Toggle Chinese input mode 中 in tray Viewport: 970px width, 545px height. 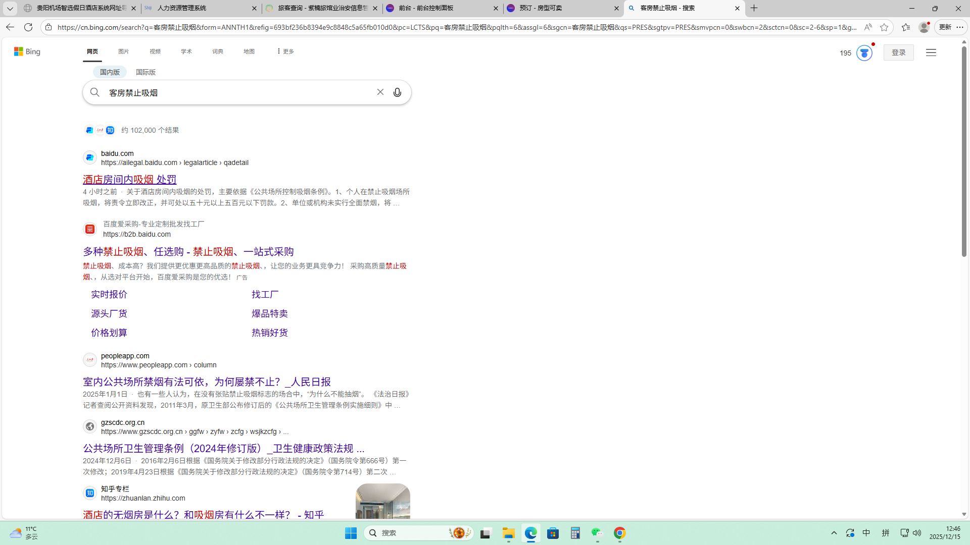[866, 533]
